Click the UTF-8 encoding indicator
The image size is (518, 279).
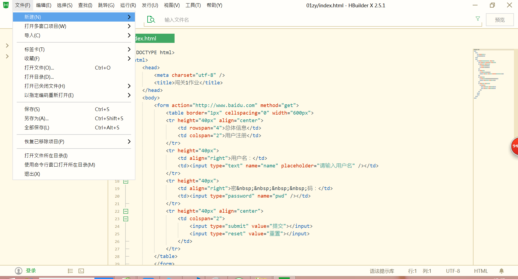(453, 271)
